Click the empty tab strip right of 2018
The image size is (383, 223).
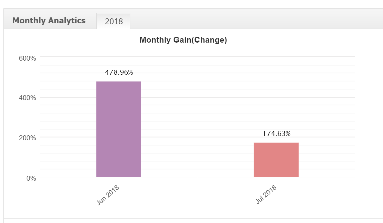pyautogui.click(x=249, y=21)
